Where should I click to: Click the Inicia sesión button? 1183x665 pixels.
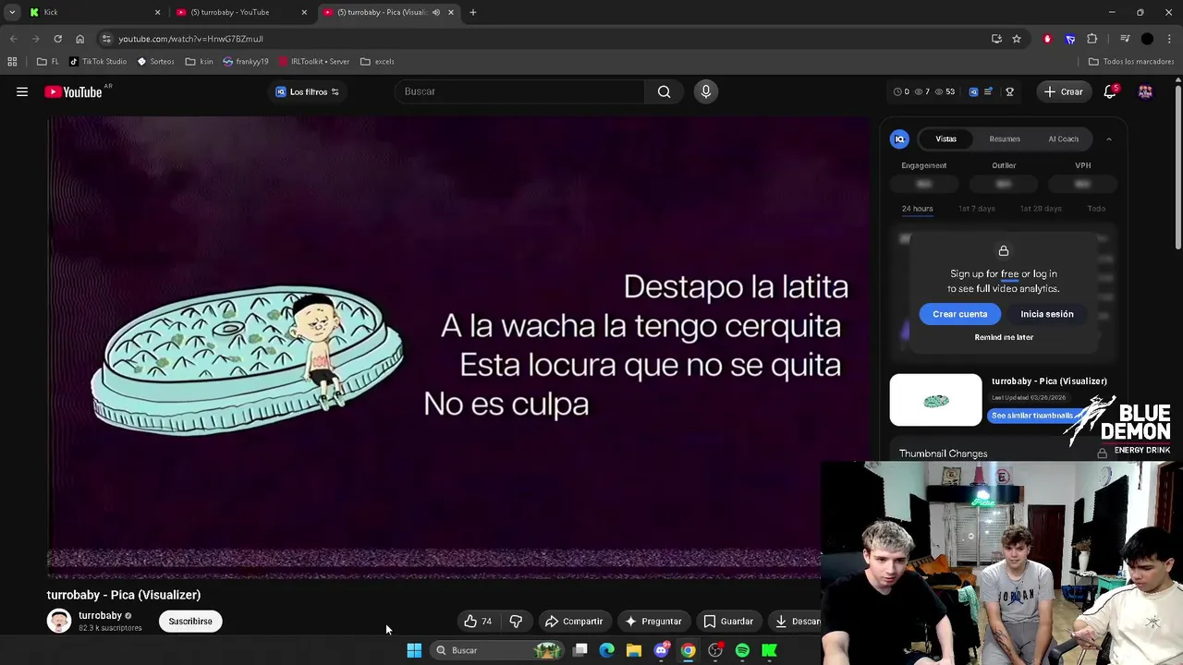[1047, 314]
